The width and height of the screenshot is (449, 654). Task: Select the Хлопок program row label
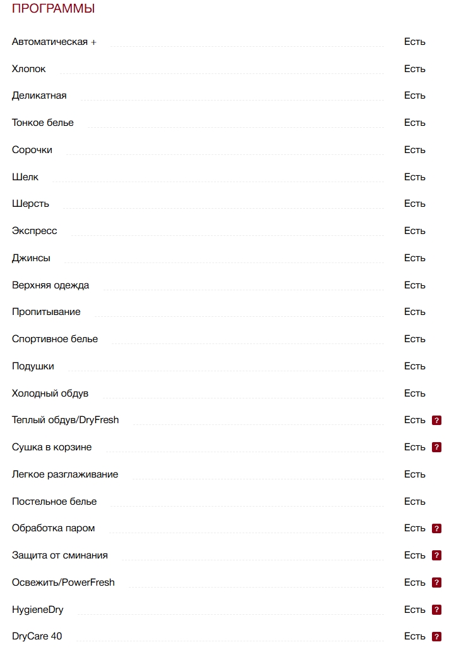tap(29, 69)
